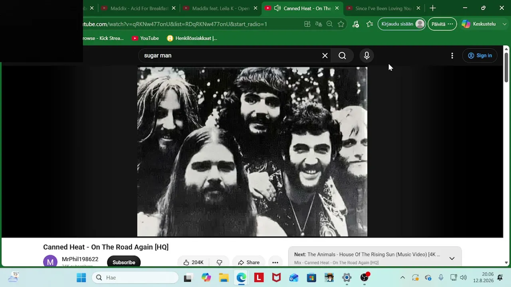Click Kirjaudu sisään profile button
This screenshot has width=511, height=287.
[402, 24]
